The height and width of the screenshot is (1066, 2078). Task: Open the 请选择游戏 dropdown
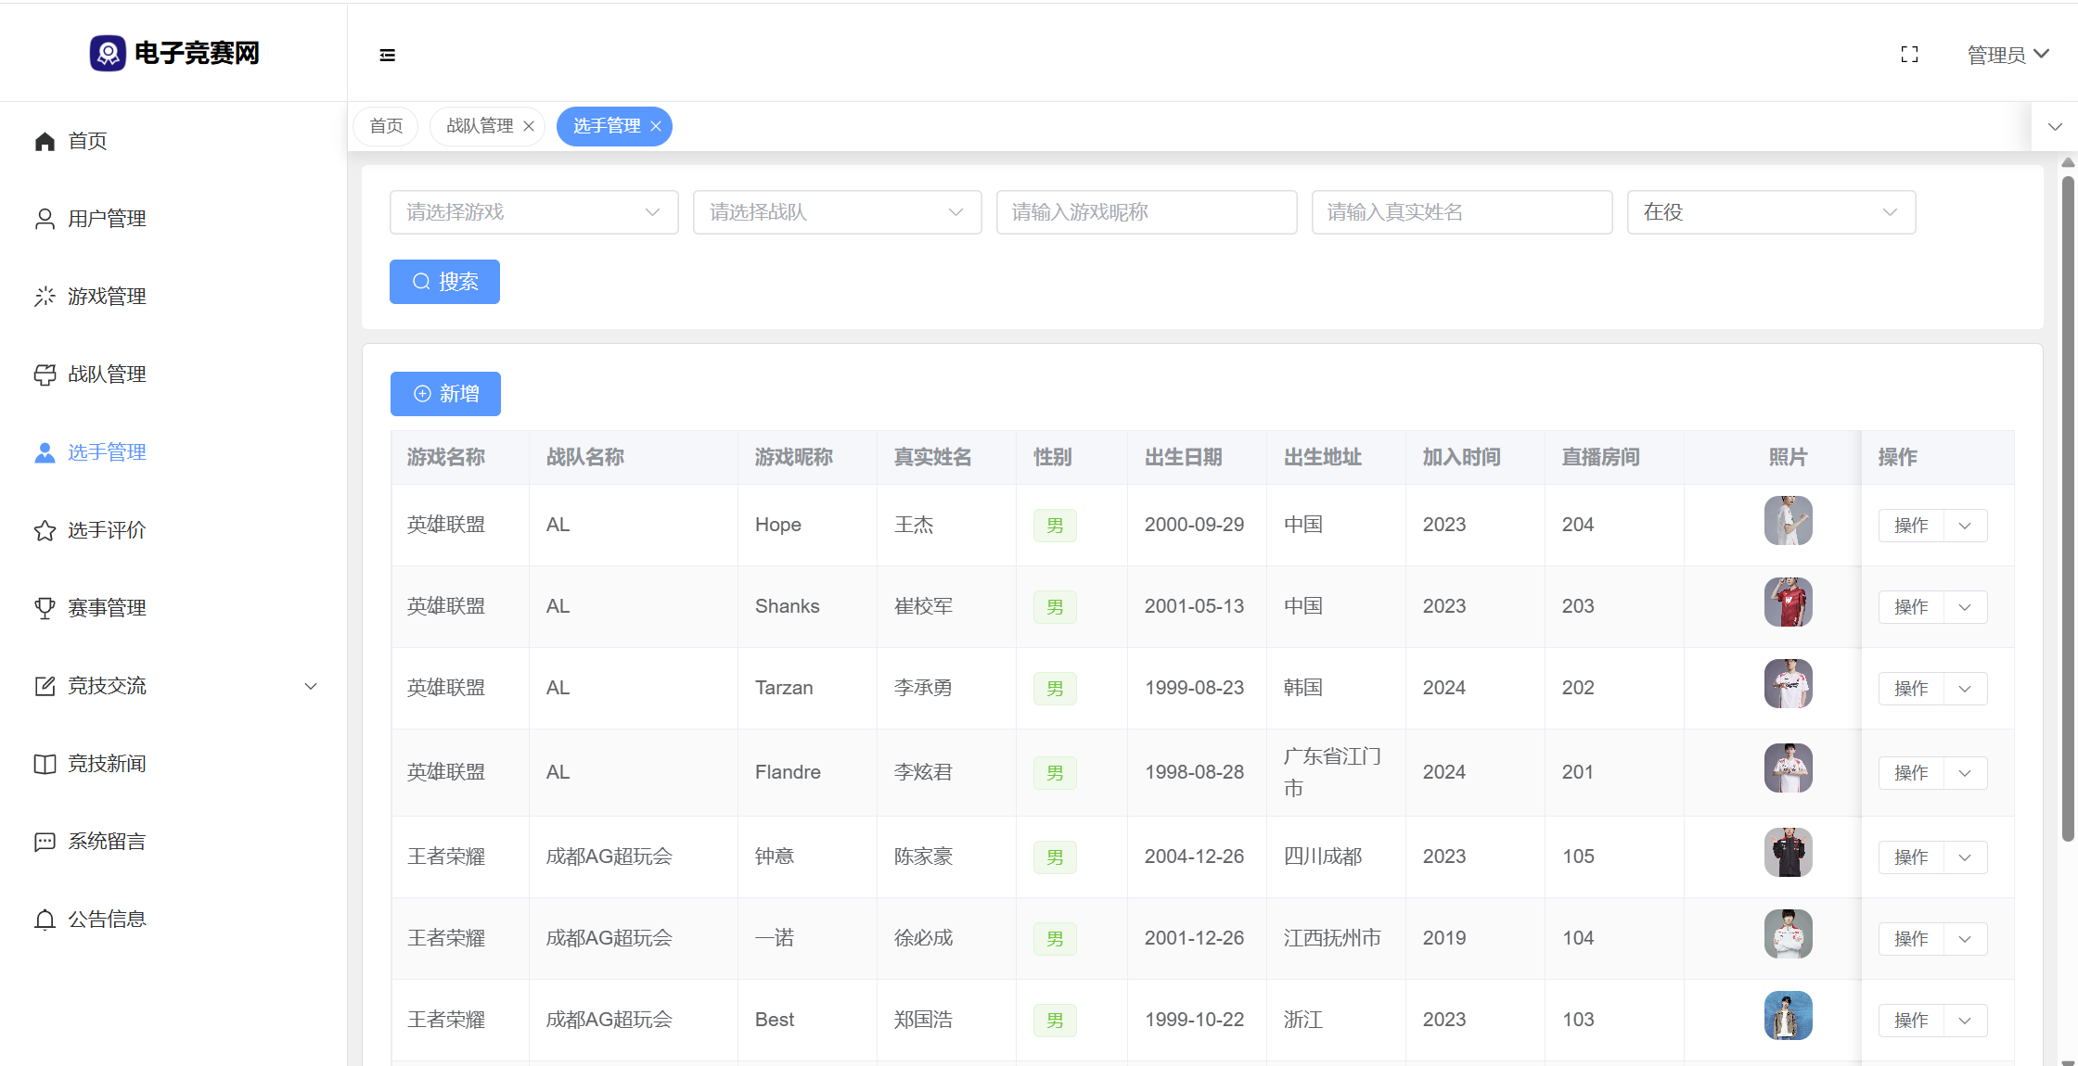coord(533,212)
